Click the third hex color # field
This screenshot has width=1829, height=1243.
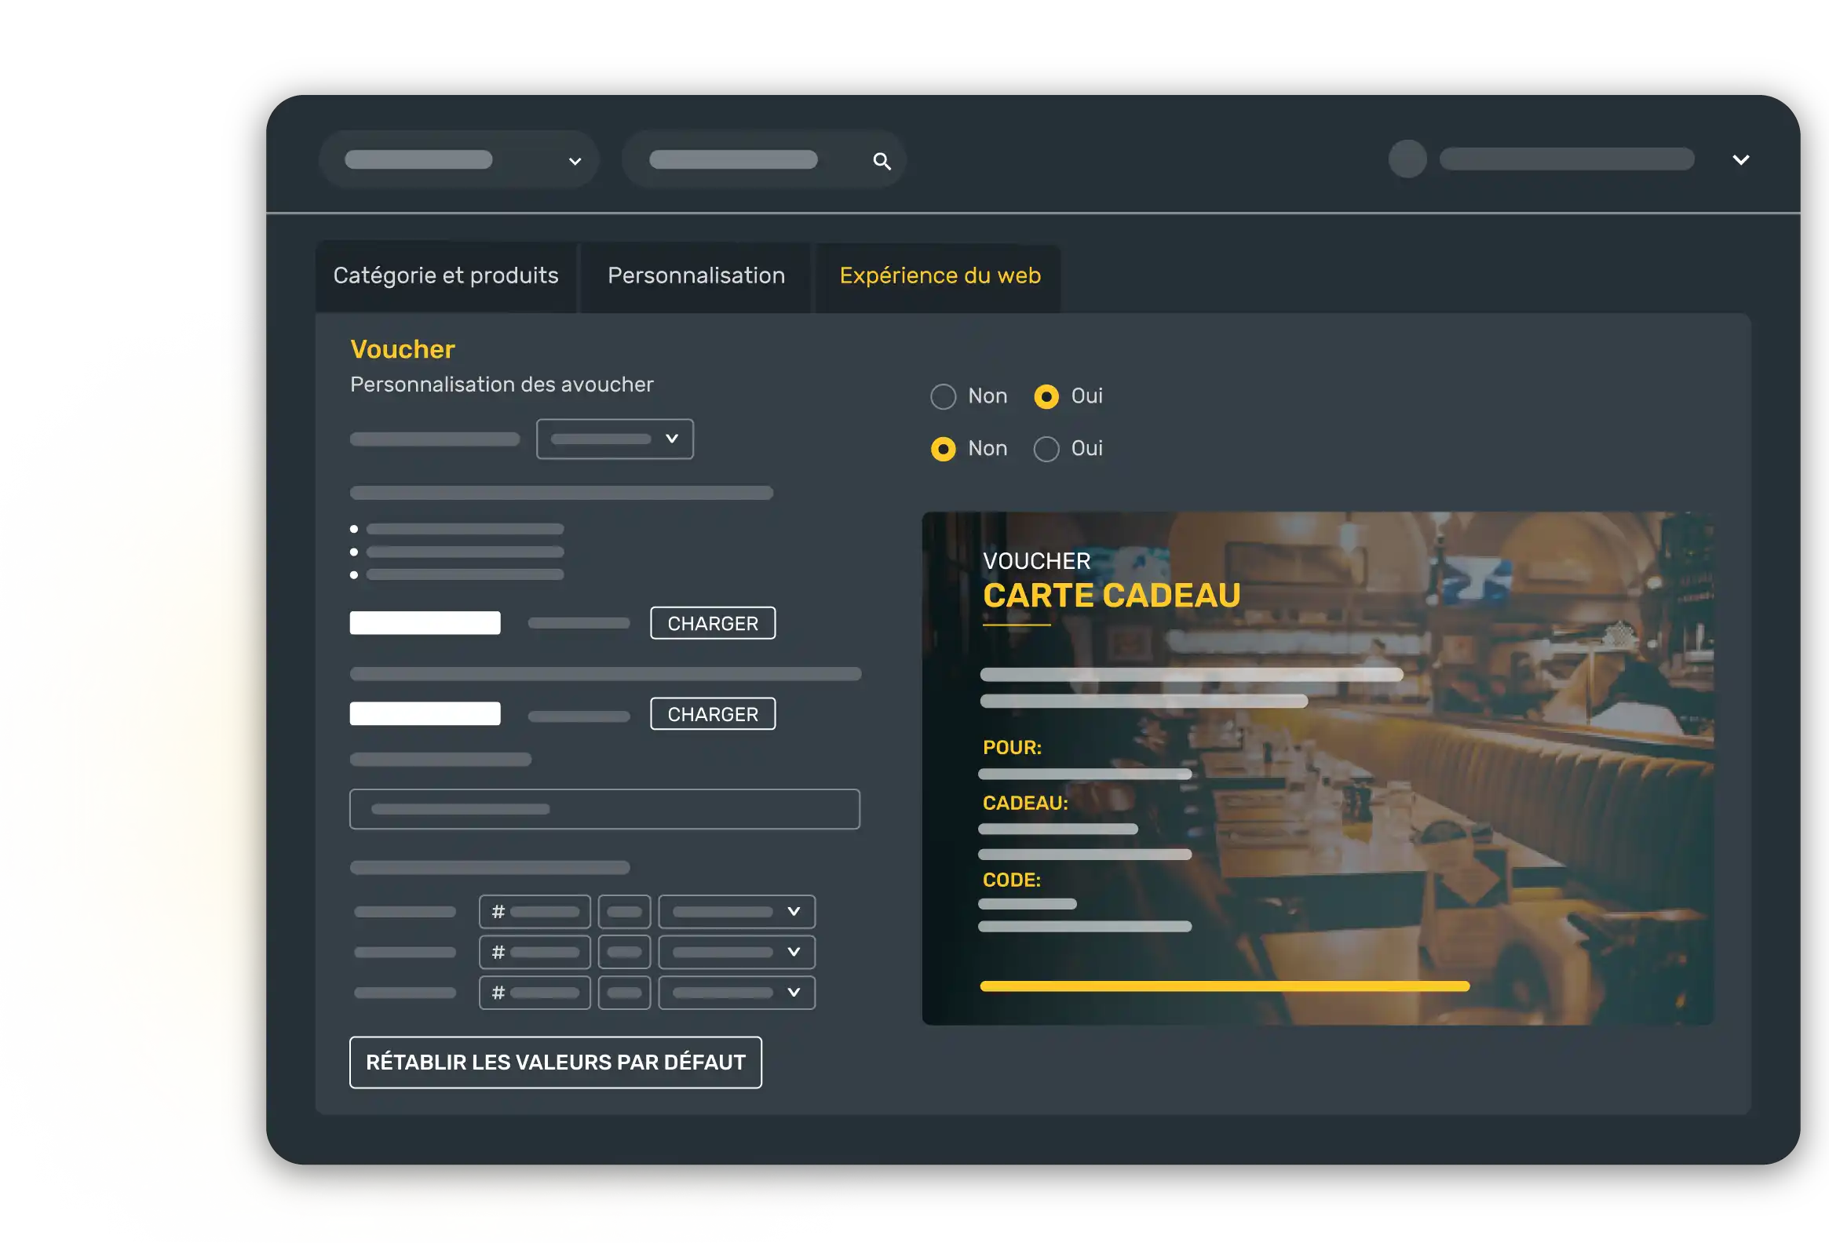(535, 993)
